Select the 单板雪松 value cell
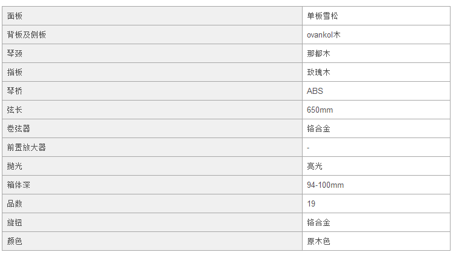The width and height of the screenshot is (456, 255). point(377,16)
